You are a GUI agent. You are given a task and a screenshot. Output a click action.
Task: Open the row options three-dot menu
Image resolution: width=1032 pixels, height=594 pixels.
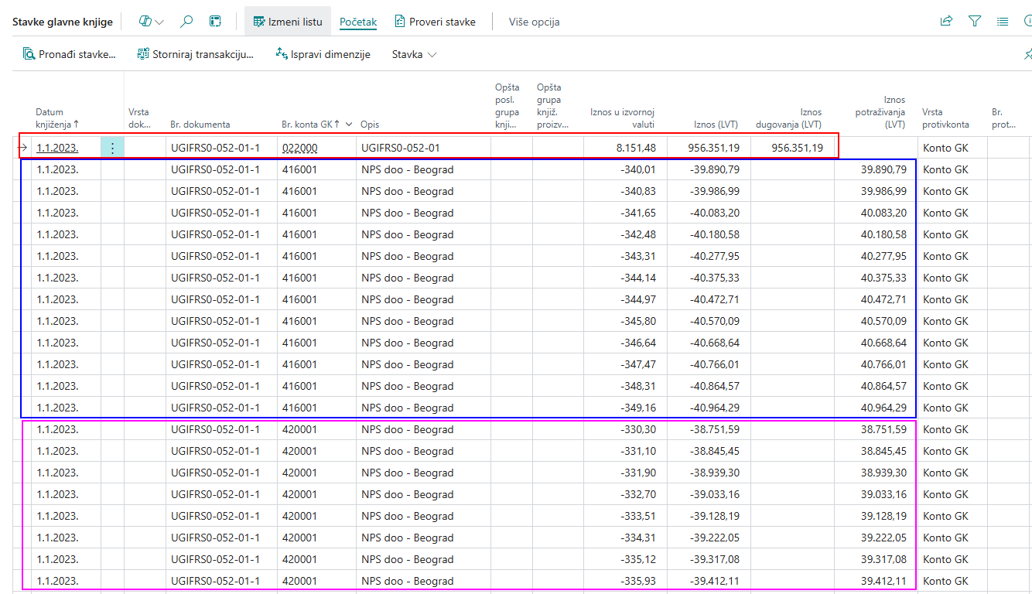(112, 148)
